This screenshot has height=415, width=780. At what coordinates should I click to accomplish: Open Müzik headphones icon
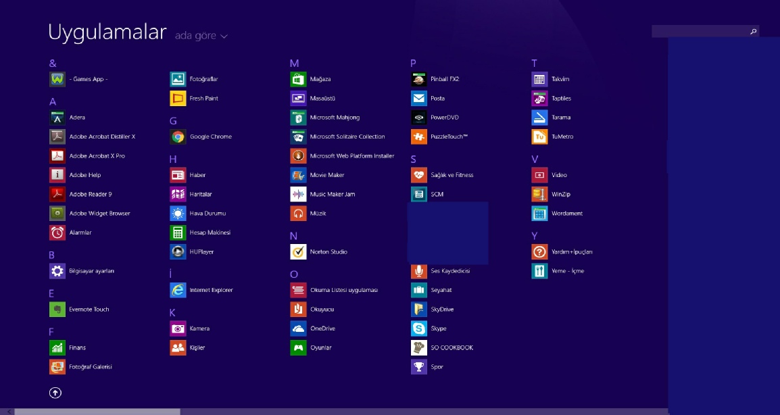[299, 213]
